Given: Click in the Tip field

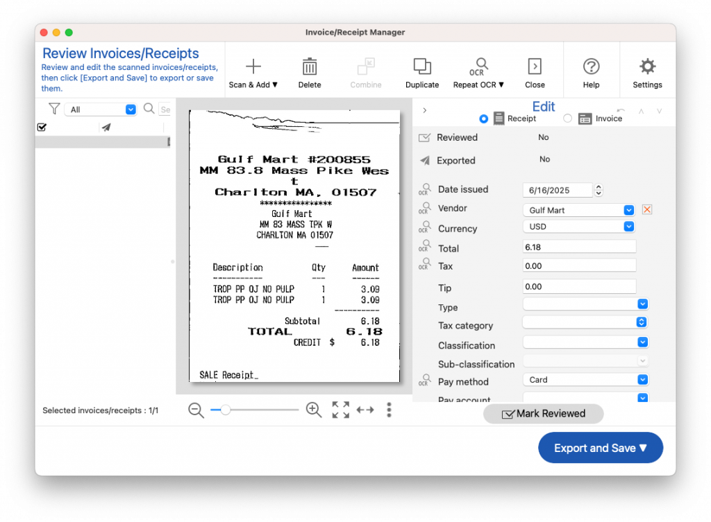Looking at the screenshot, I should [x=580, y=286].
